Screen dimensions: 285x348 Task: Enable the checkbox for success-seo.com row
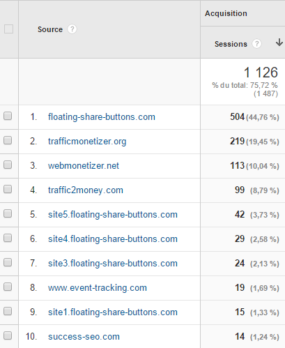tap(8, 335)
